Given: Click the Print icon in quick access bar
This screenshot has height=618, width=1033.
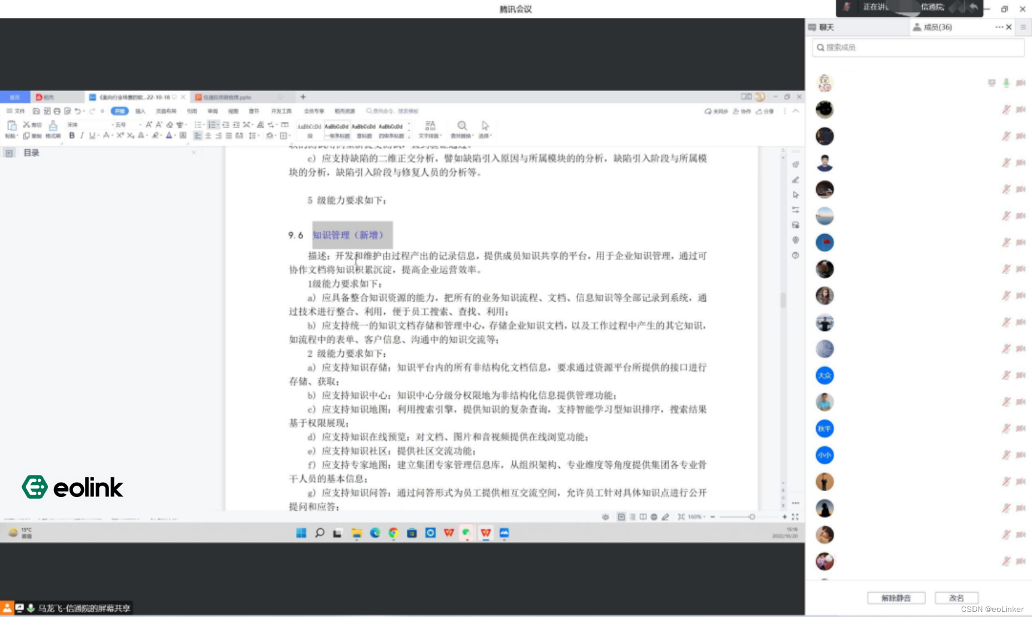Looking at the screenshot, I should pyautogui.click(x=57, y=111).
